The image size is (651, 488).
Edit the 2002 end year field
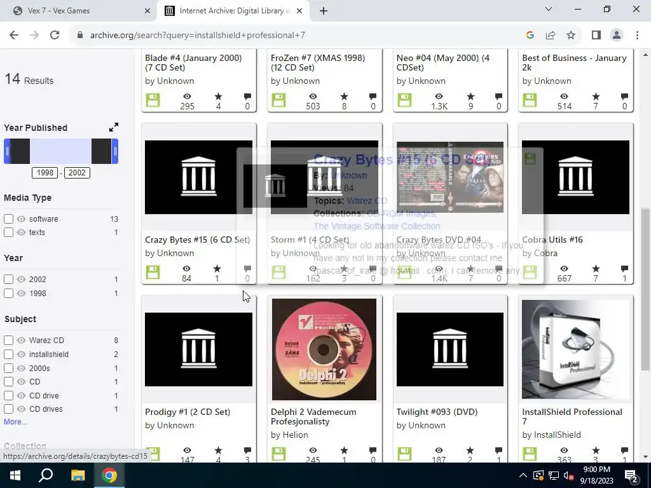77,173
